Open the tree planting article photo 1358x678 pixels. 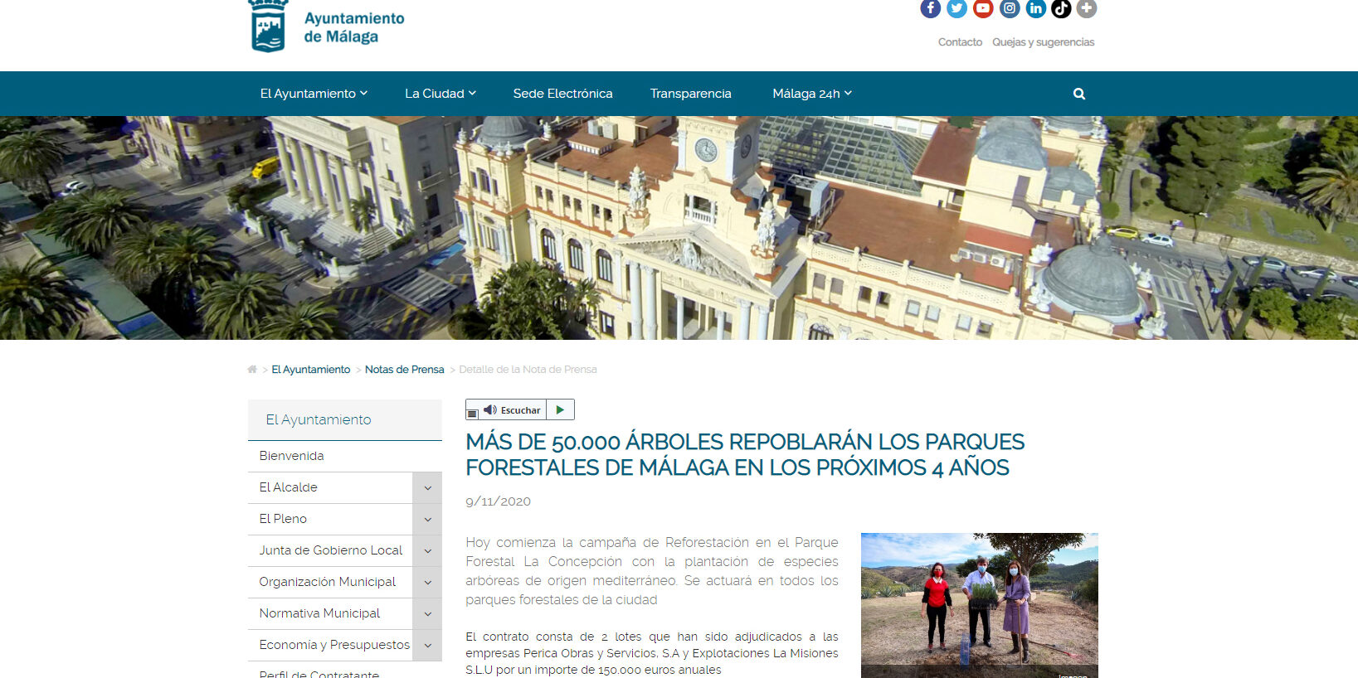979,605
